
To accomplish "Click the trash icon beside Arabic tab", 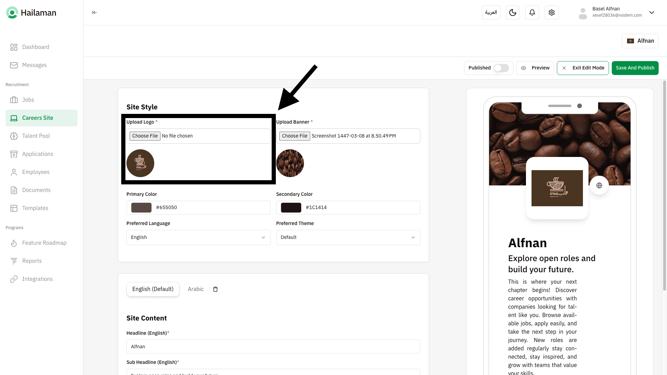I will click(x=215, y=289).
